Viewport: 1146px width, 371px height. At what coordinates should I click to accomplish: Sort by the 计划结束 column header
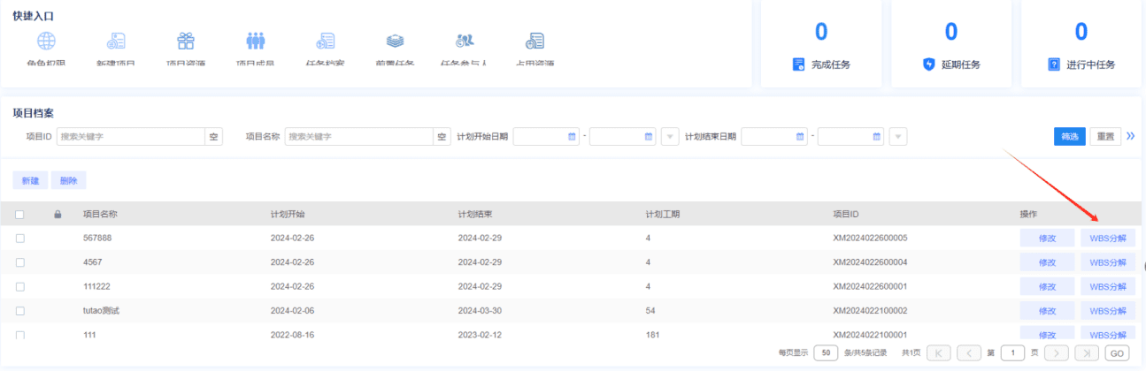[474, 214]
